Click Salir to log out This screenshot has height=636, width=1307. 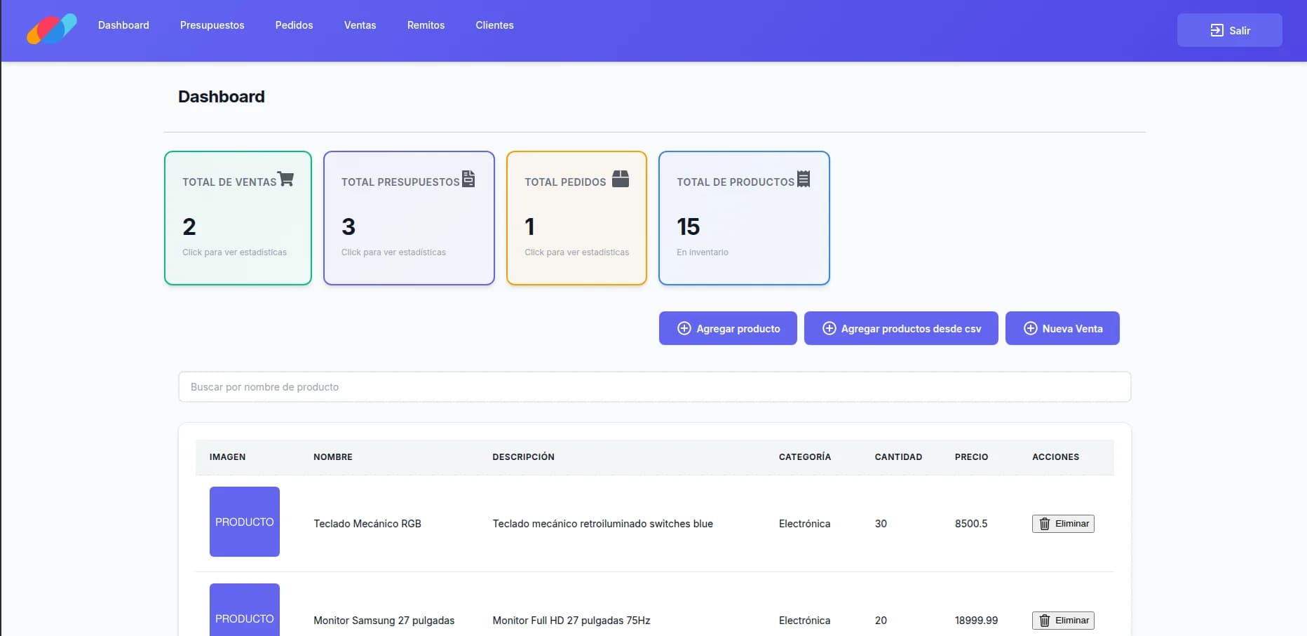tap(1229, 29)
